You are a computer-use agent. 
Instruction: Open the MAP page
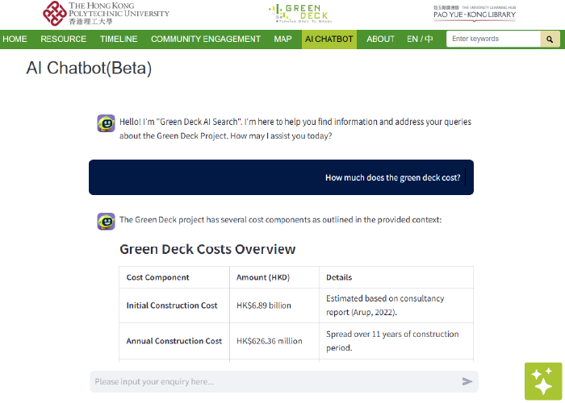pos(282,39)
